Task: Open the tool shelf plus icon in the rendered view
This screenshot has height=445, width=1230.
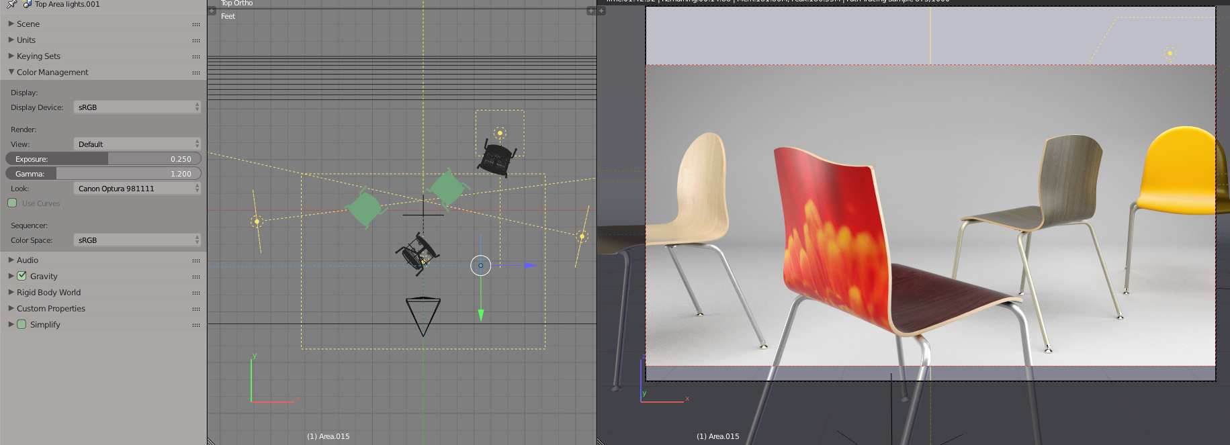Action: pos(602,11)
